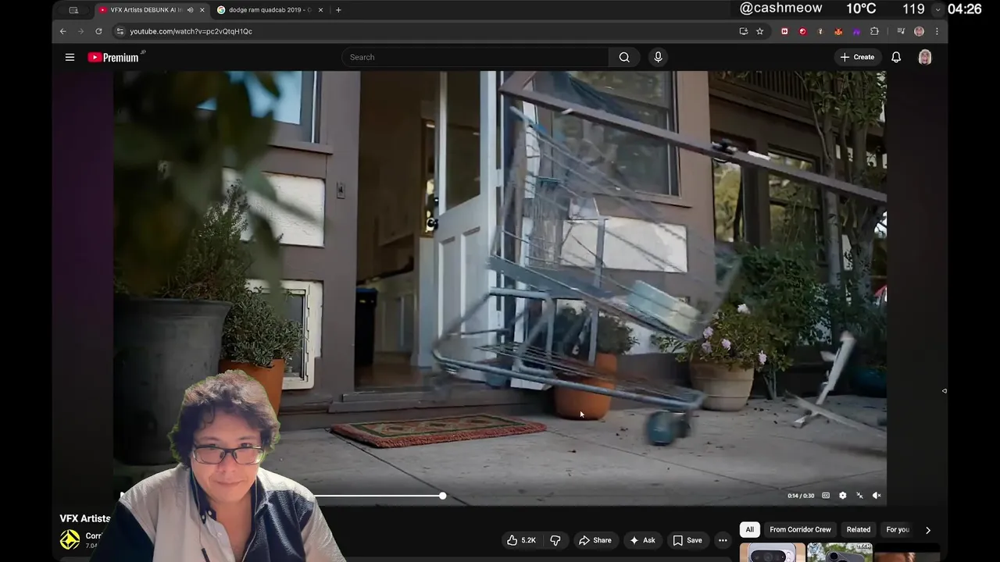Open a new browser tab
The image size is (1000, 562).
[x=338, y=10]
